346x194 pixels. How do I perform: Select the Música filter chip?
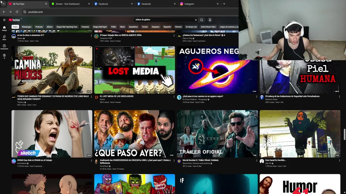pyautogui.click(x=49, y=27)
